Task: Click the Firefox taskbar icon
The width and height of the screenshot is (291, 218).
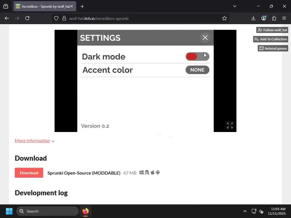Action: click(x=86, y=211)
